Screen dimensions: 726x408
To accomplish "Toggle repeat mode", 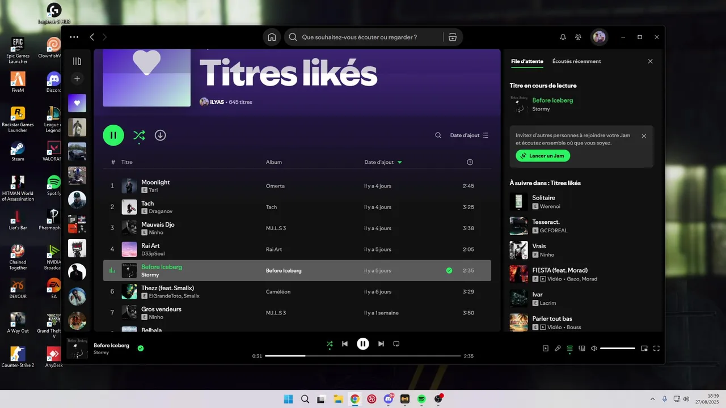I will (x=396, y=344).
